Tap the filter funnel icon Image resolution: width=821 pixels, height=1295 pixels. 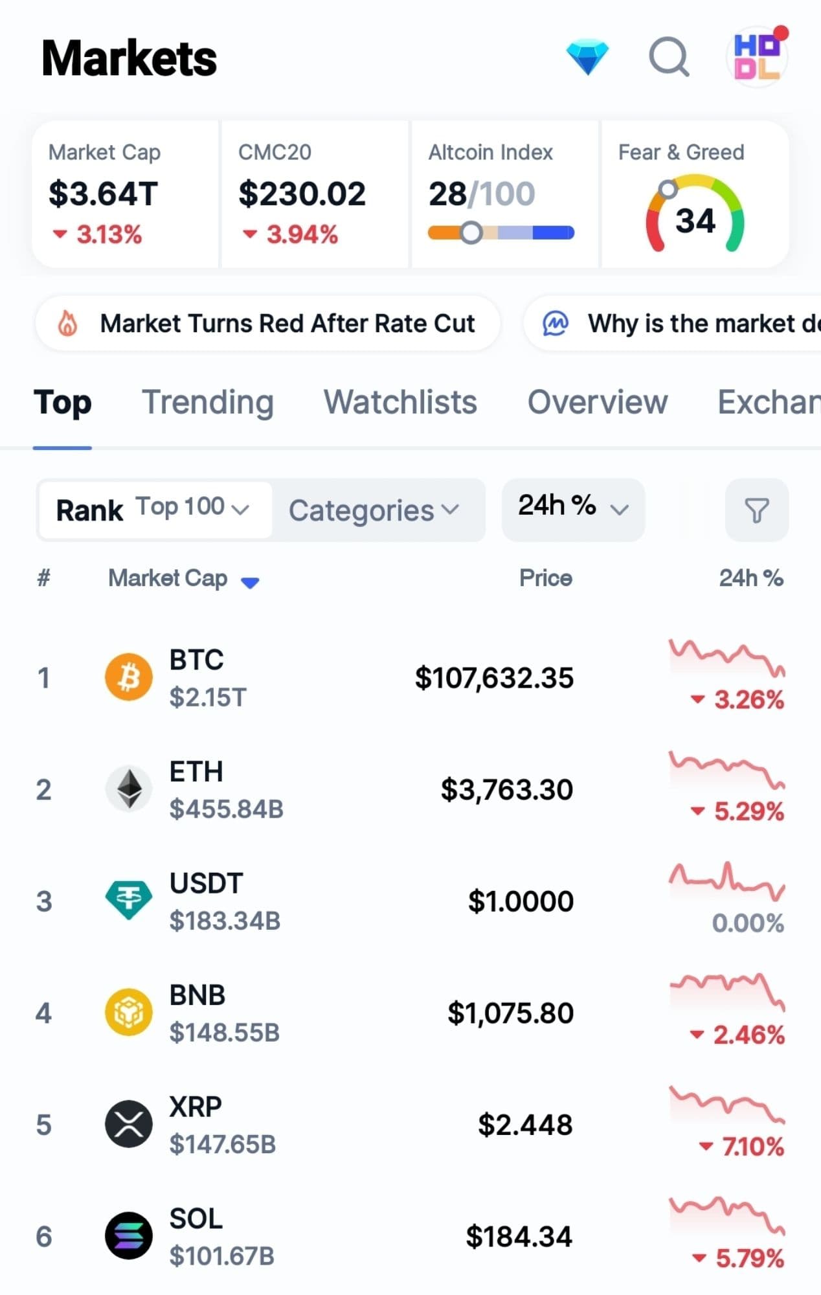click(x=756, y=510)
